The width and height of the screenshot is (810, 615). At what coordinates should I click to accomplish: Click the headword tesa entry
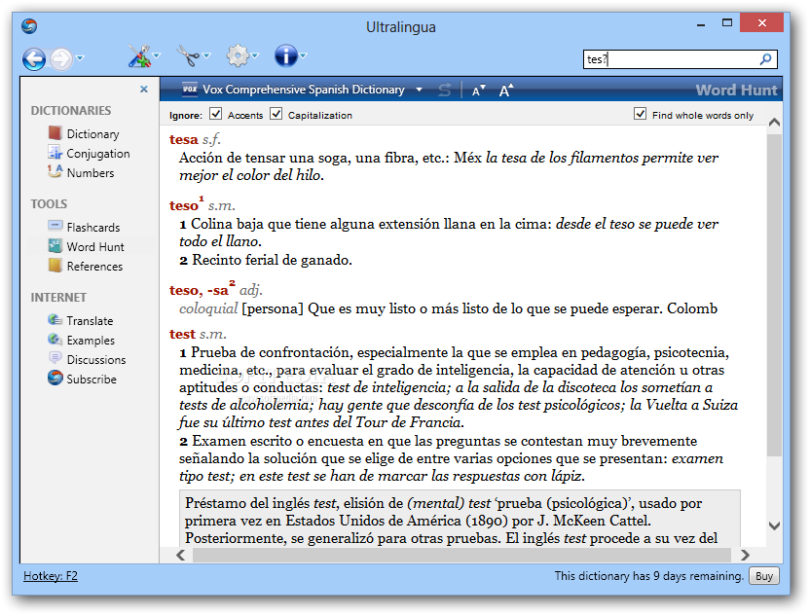[x=184, y=139]
